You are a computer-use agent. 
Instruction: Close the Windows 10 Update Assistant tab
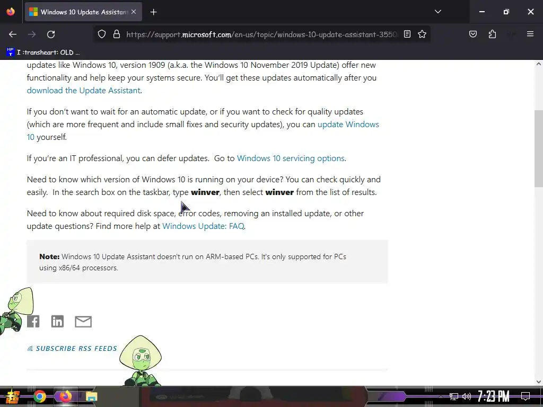click(x=134, y=12)
